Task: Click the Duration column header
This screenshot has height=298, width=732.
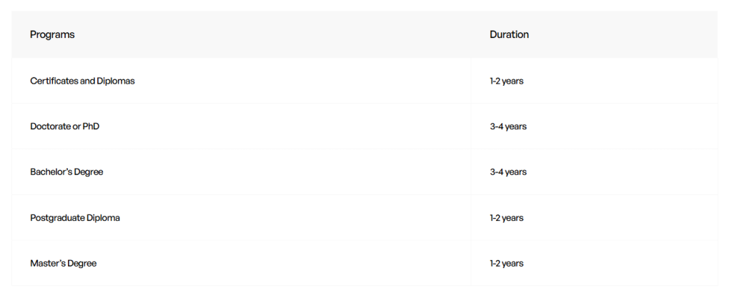Action: coord(509,34)
